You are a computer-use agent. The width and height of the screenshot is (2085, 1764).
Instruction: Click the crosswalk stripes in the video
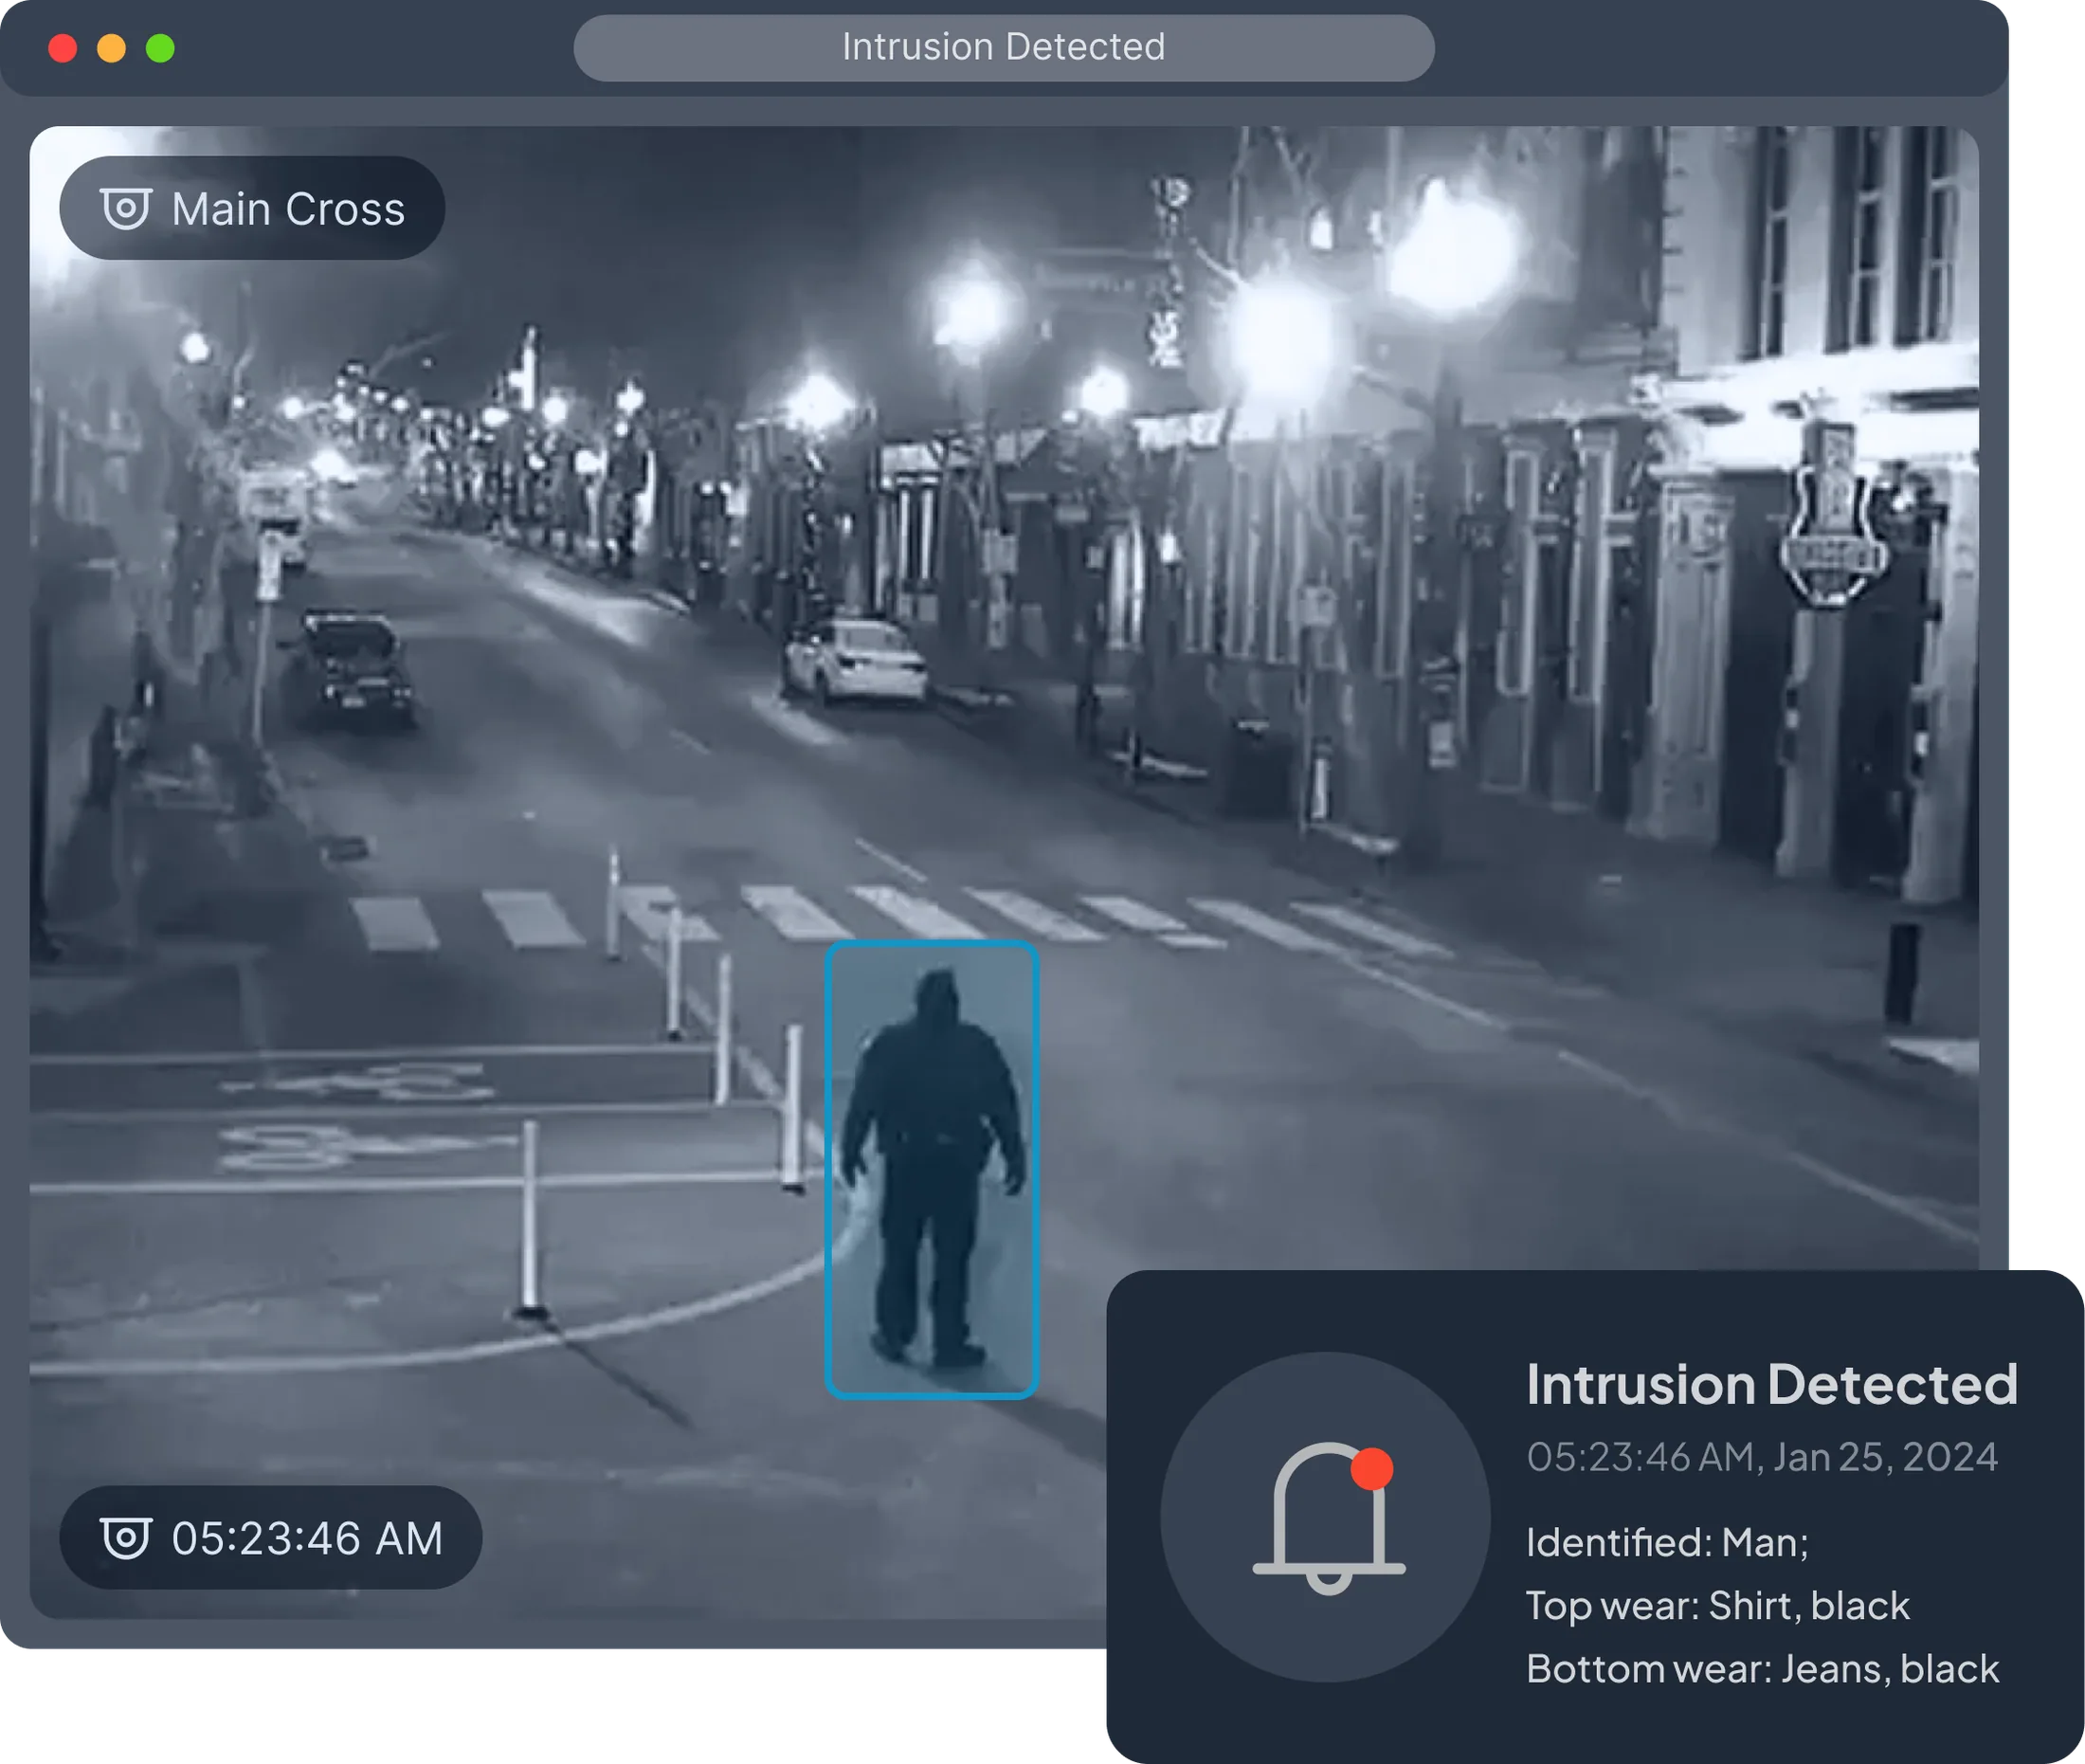900,916
